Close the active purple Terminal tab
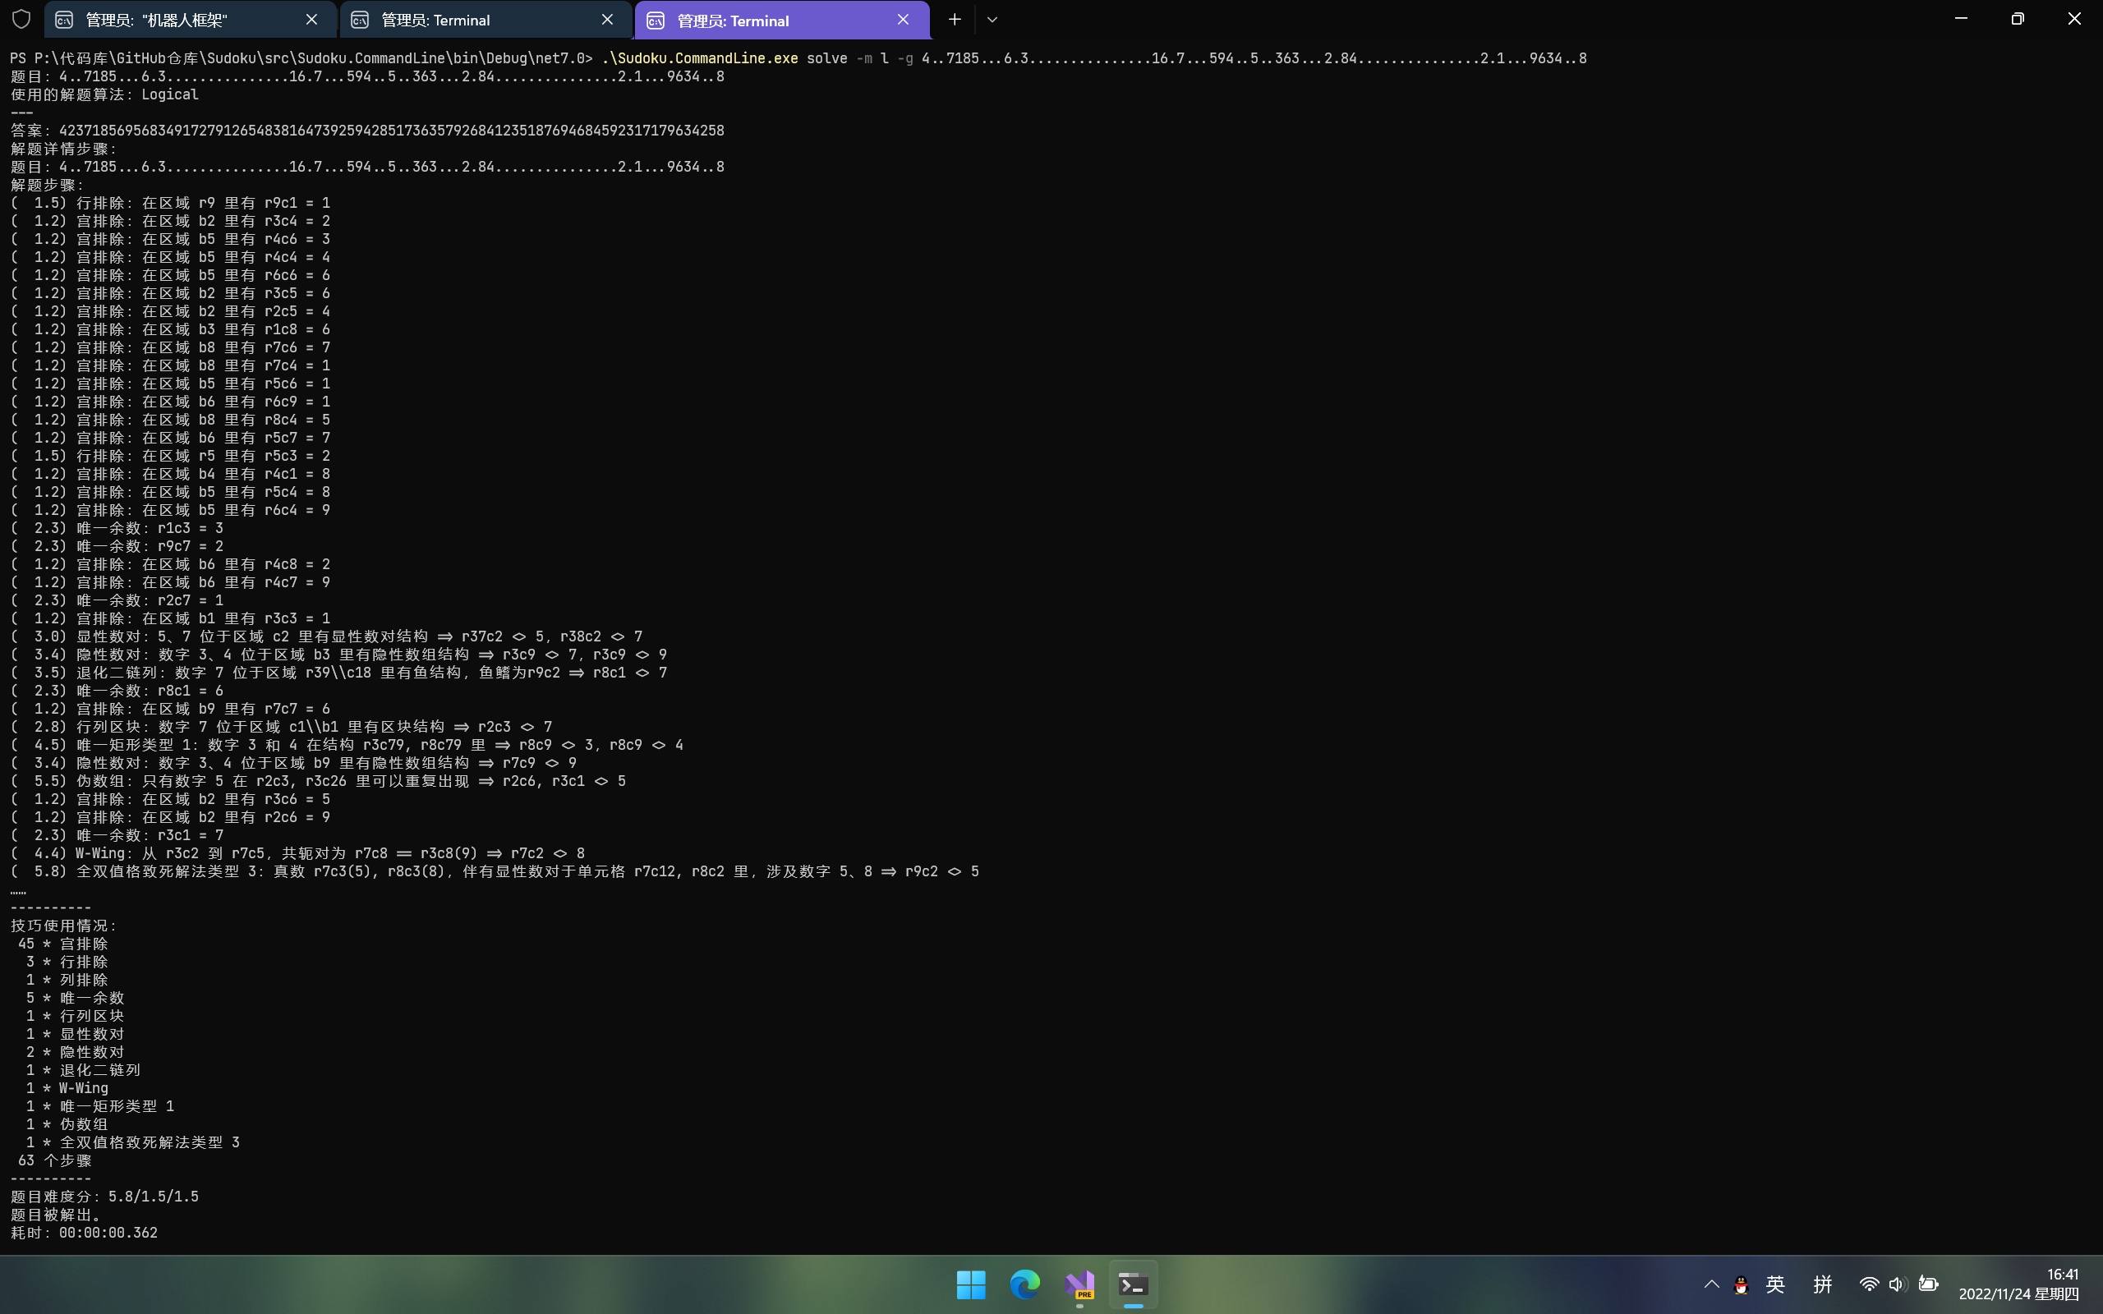The height and width of the screenshot is (1314, 2103). (x=903, y=20)
